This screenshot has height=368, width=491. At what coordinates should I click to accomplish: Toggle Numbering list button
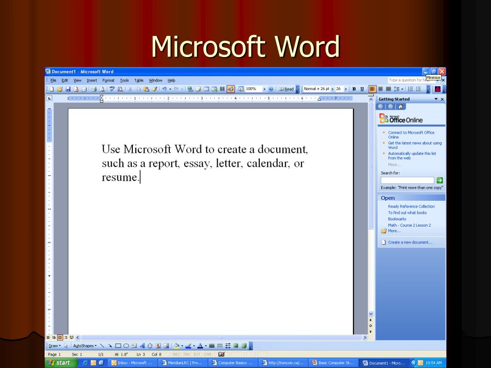411,89
